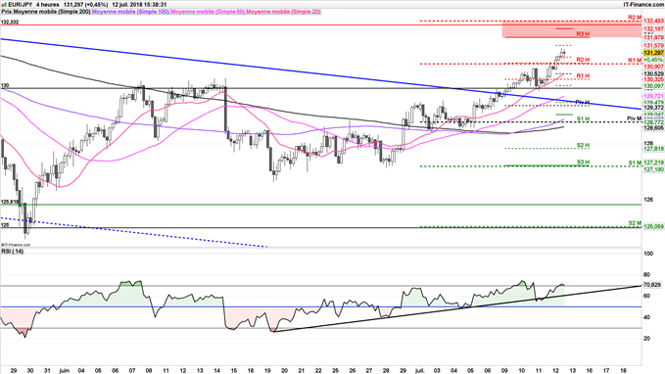Click the EUR/JPY instrument name
This screenshot has width=665, height=374.
click(x=20, y=4)
